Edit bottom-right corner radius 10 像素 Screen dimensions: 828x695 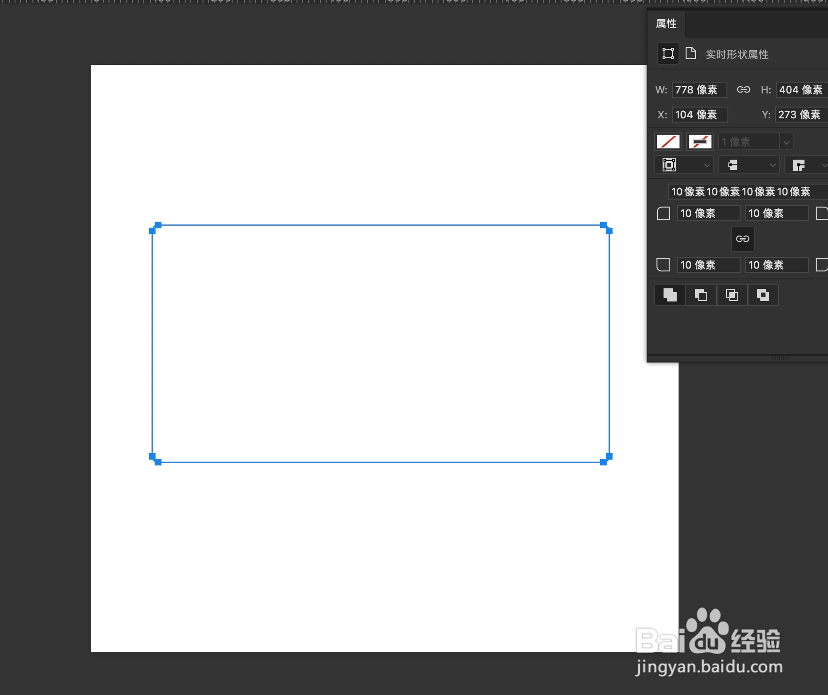pyautogui.click(x=777, y=265)
